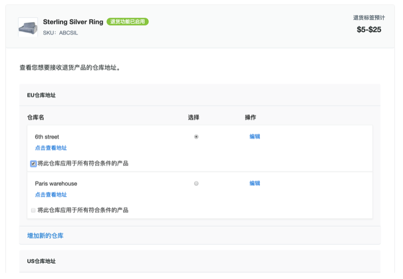Click the Paris warehouse name
Screen dimensions: 403x279
[x=56, y=184]
